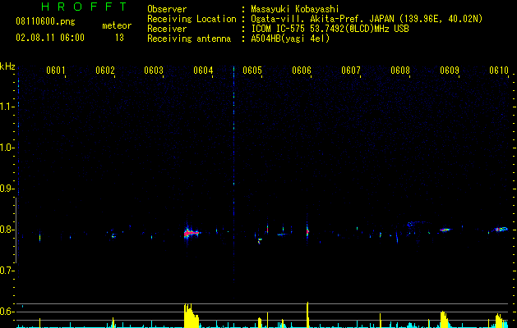517x328 pixels.
Task: Click the 0605 time marker
Action: click(252, 71)
